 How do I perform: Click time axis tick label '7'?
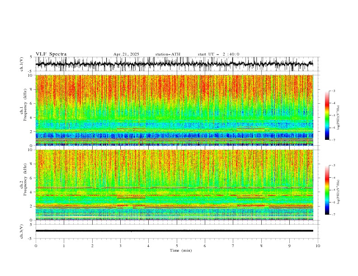[233, 246]
